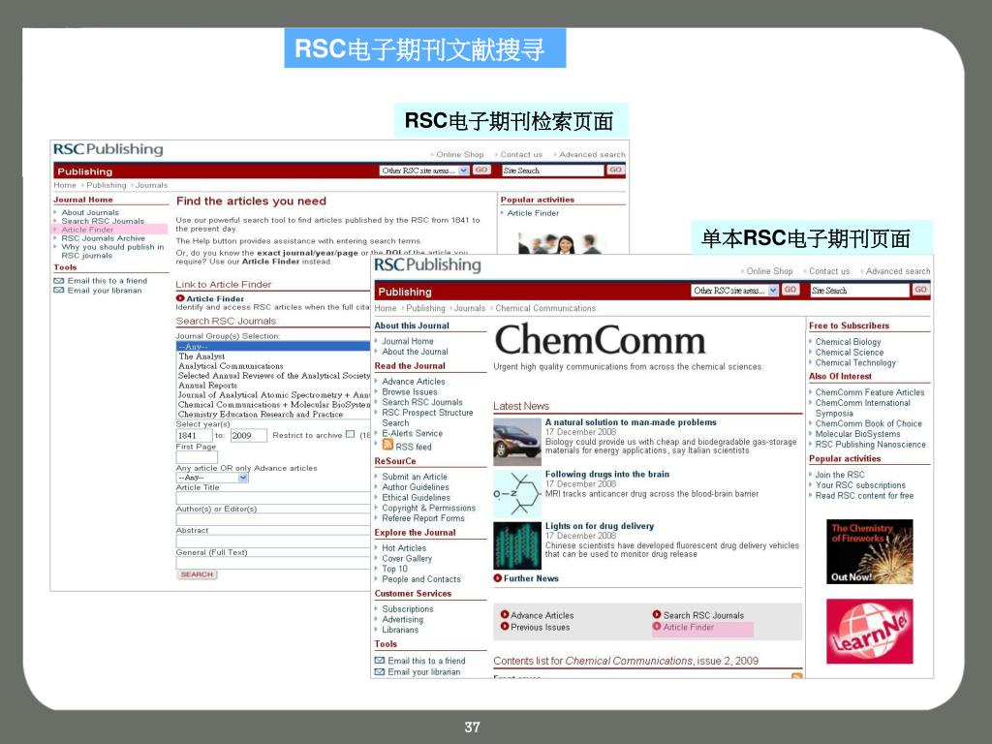The height and width of the screenshot is (744, 992).
Task: Select The Analyst in journal group list
Action: pyautogui.click(x=201, y=356)
